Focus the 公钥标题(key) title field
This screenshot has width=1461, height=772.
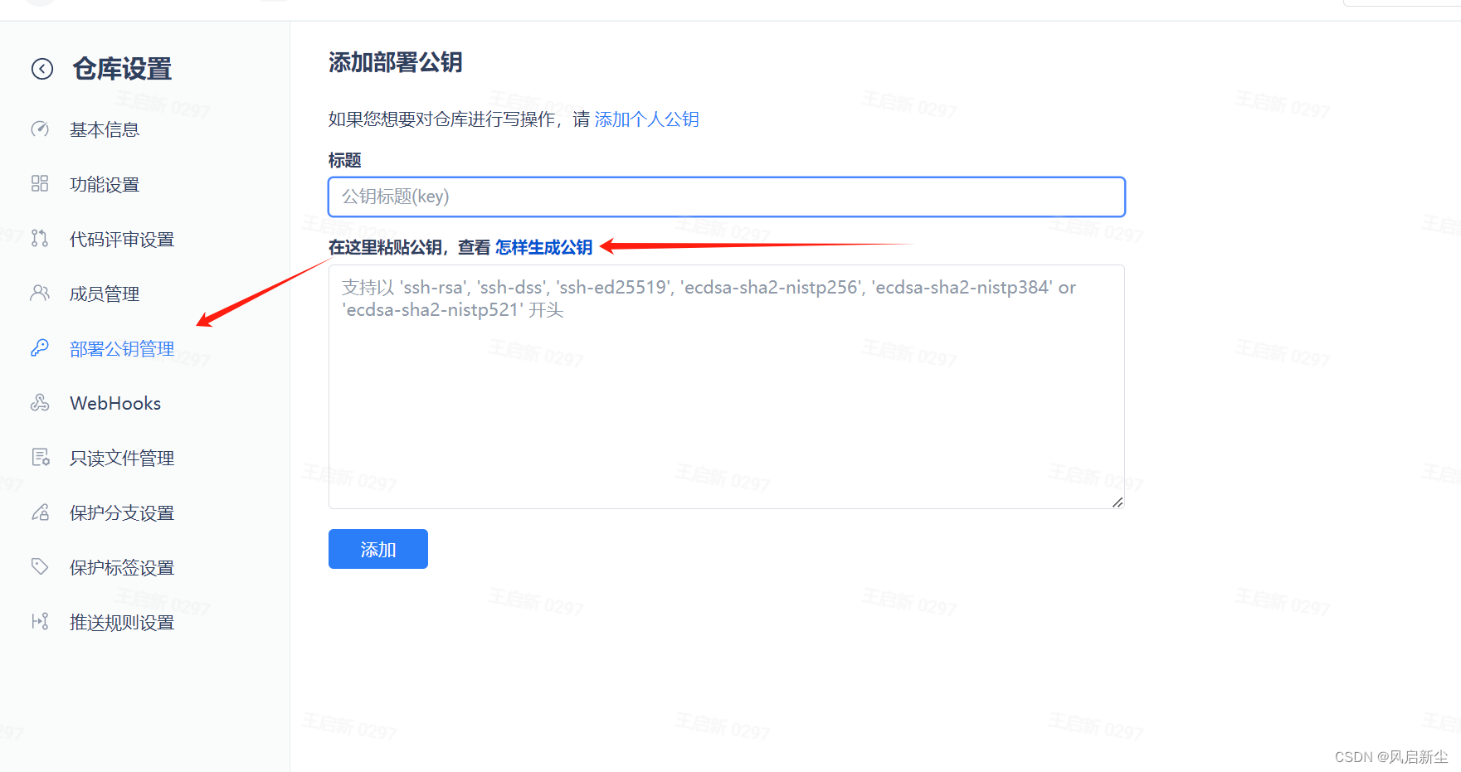pos(727,197)
